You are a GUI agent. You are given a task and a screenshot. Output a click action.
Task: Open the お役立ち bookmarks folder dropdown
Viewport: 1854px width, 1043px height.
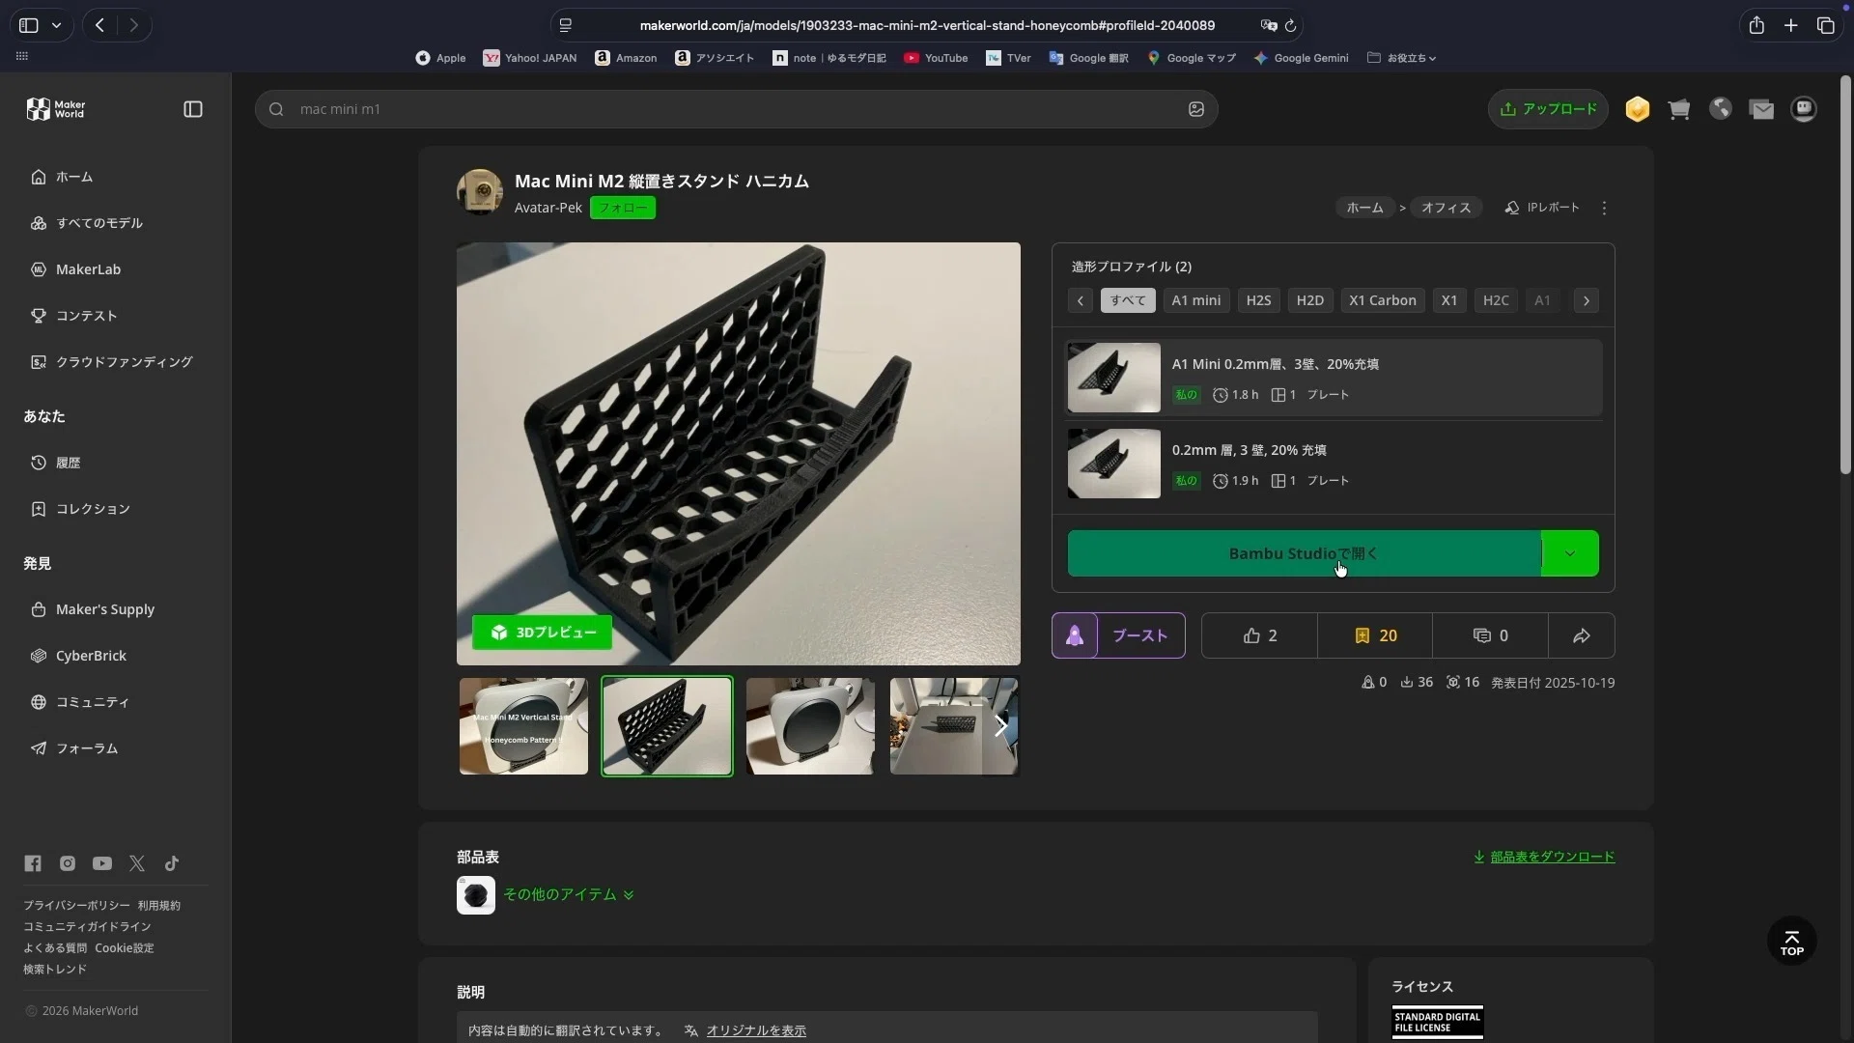(x=1402, y=58)
